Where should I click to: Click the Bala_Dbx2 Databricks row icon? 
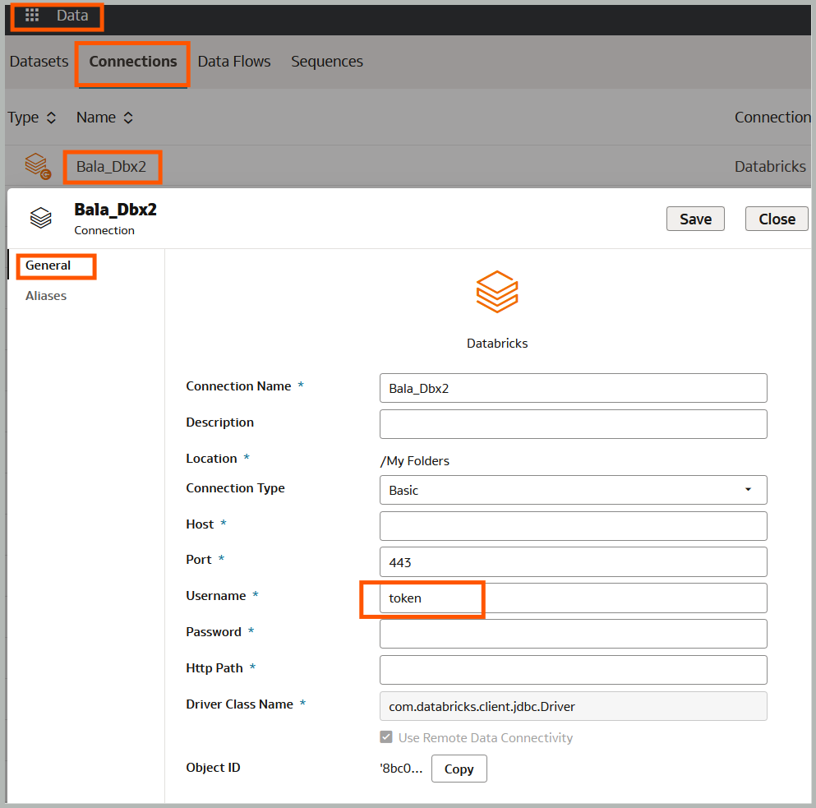[38, 166]
